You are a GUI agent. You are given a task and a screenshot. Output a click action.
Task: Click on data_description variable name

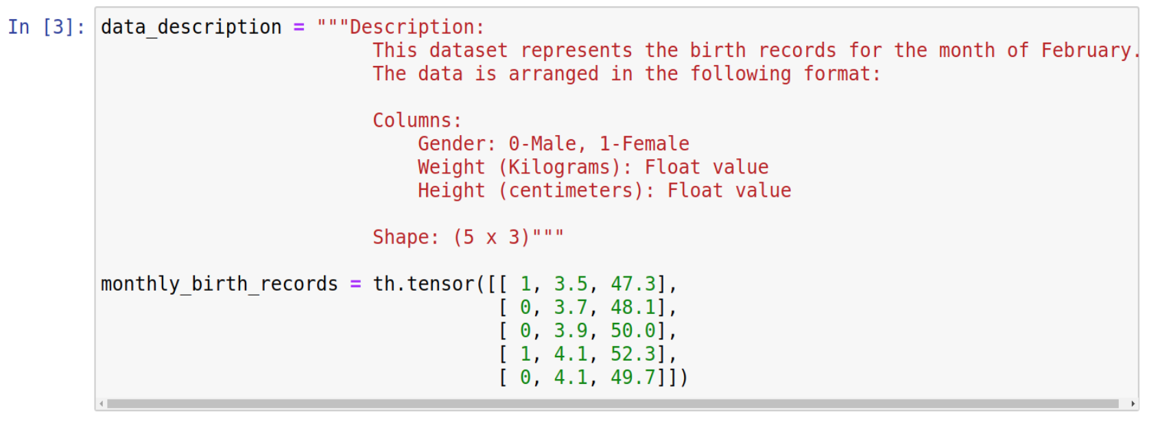pyautogui.click(x=191, y=27)
